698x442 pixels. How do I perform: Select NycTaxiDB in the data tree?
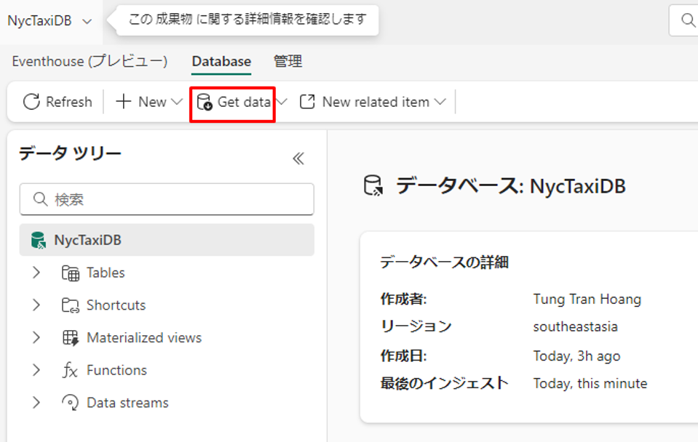click(x=87, y=240)
